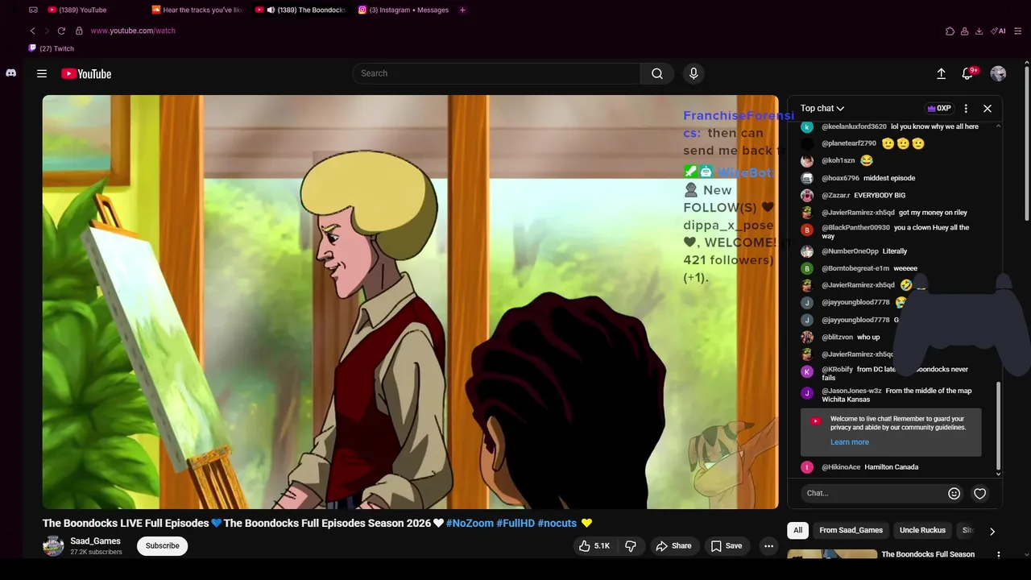Click the 0XP crown badge
1031x580 pixels.
coord(939,108)
